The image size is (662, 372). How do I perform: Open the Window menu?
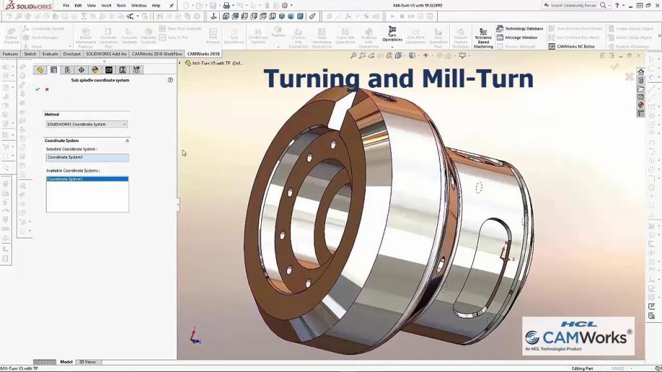coord(139,5)
